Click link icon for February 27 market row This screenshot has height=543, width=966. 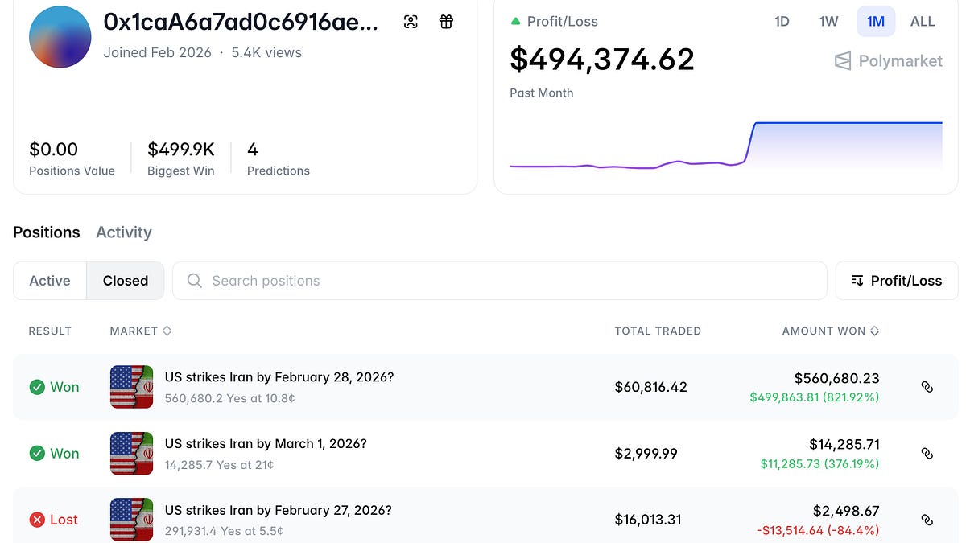(x=927, y=520)
